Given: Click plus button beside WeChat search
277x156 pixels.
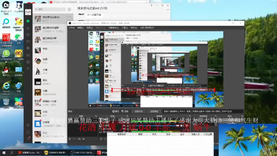Looking at the screenshot, I should pos(69,9).
